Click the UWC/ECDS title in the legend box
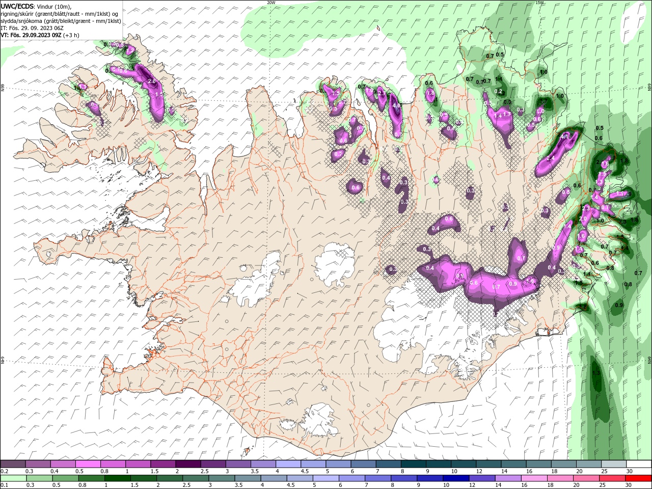Screen dimensions: 652x489 tap(17, 6)
